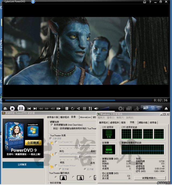Open 選項 menu in Task Manager
The height and width of the screenshot is (185, 172).
110,118
